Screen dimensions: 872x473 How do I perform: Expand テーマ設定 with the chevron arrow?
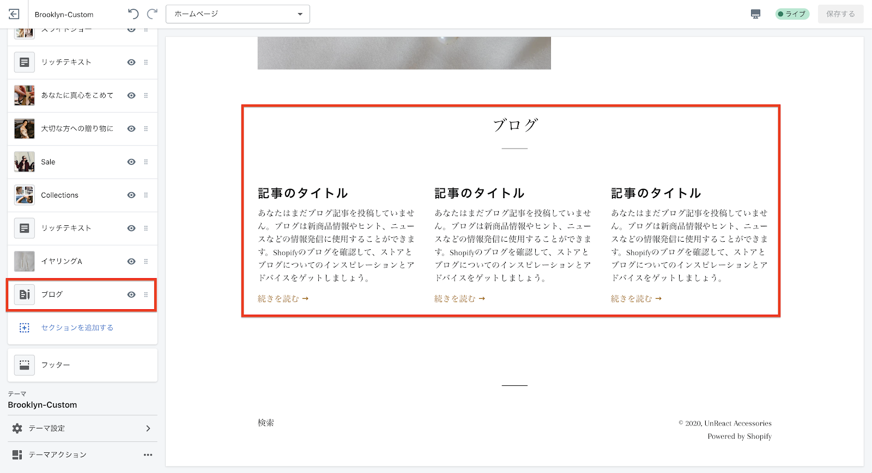point(148,428)
